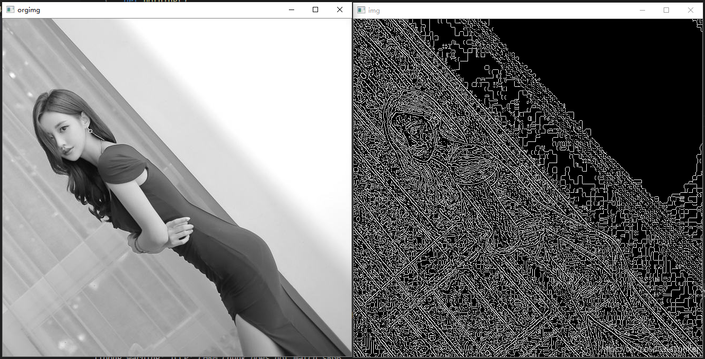Click the orgimg window app icon
This screenshot has height=359, width=705.
point(10,10)
